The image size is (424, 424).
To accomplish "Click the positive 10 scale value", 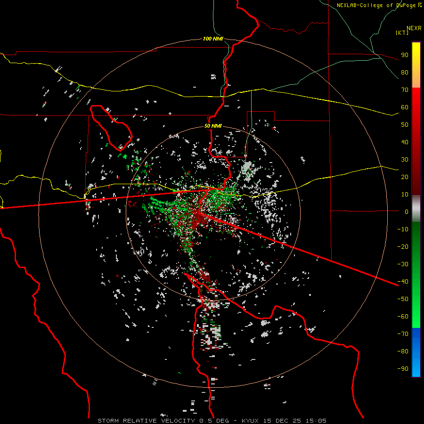I will pos(405,195).
